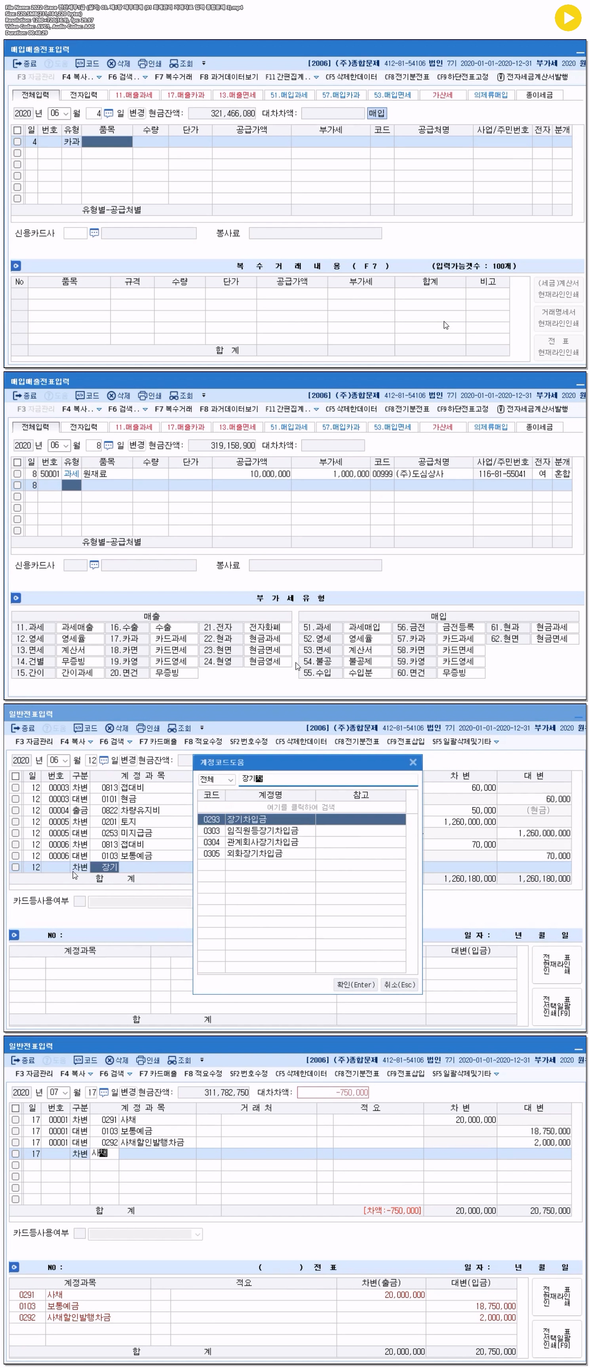Click 전표선택일괄인쇄[F9] in the 사채 전표 window
Image resolution: width=590 pixels, height=1368 pixels.
pos(557,1339)
